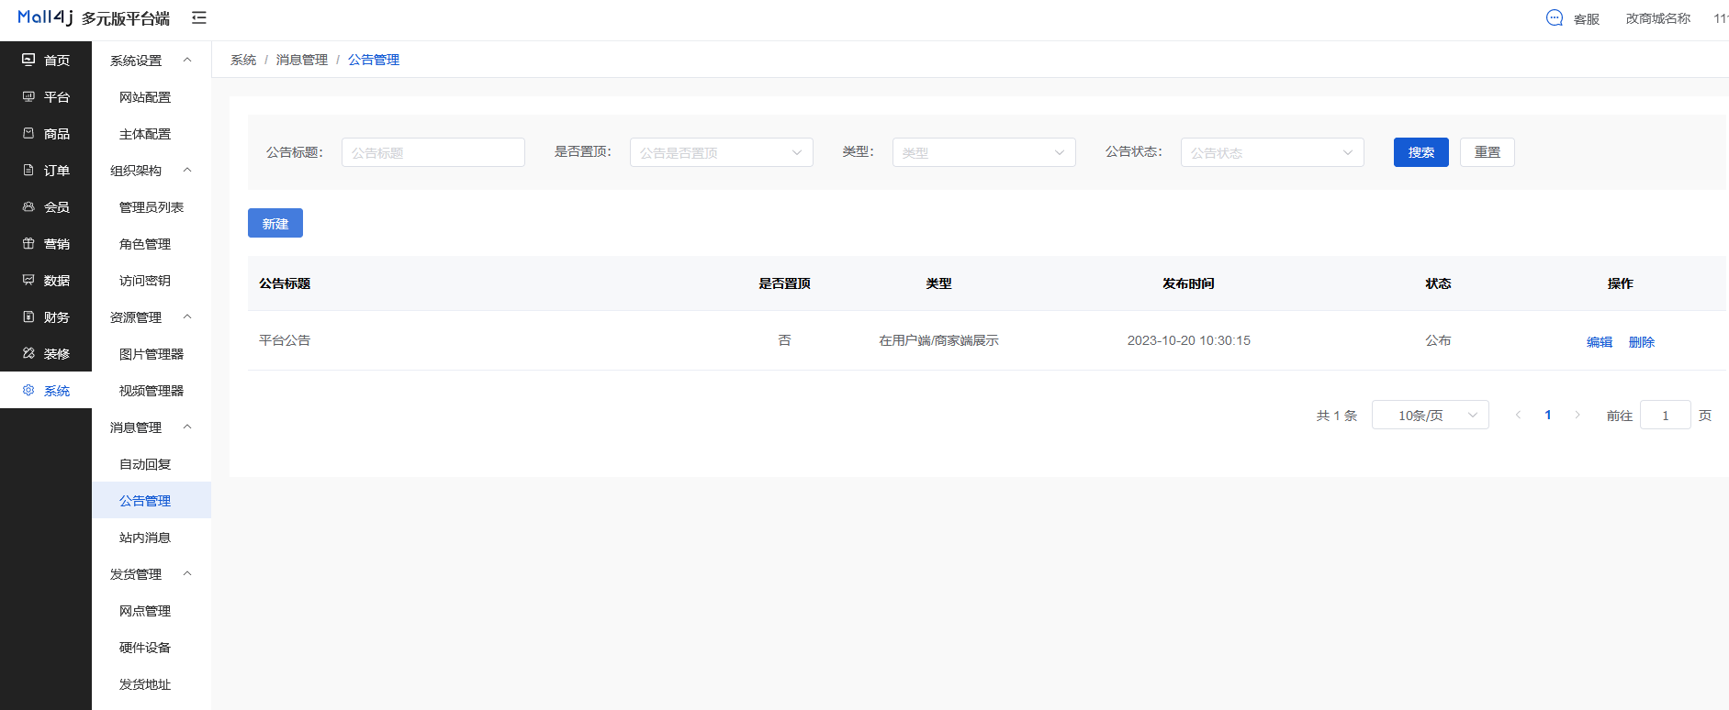Collapse the 资源管理 group
Screen dimensions: 1729x710
[x=187, y=316]
